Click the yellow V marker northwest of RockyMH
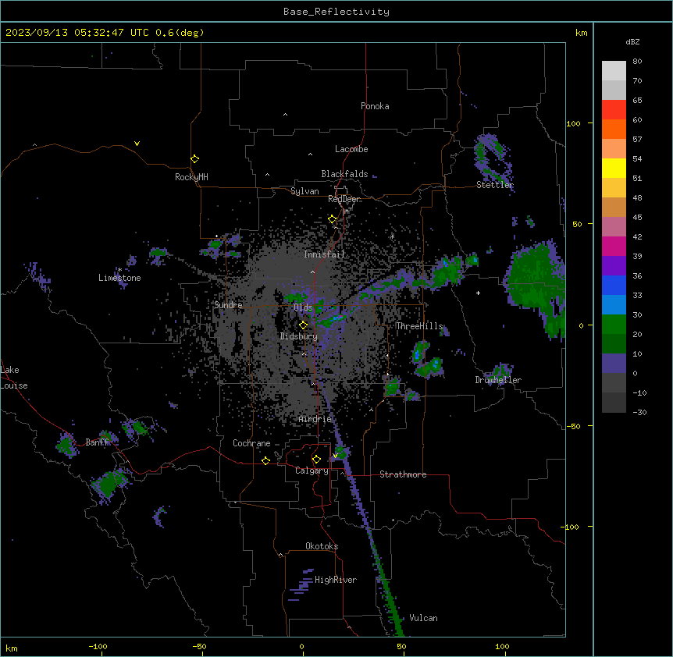 137,144
